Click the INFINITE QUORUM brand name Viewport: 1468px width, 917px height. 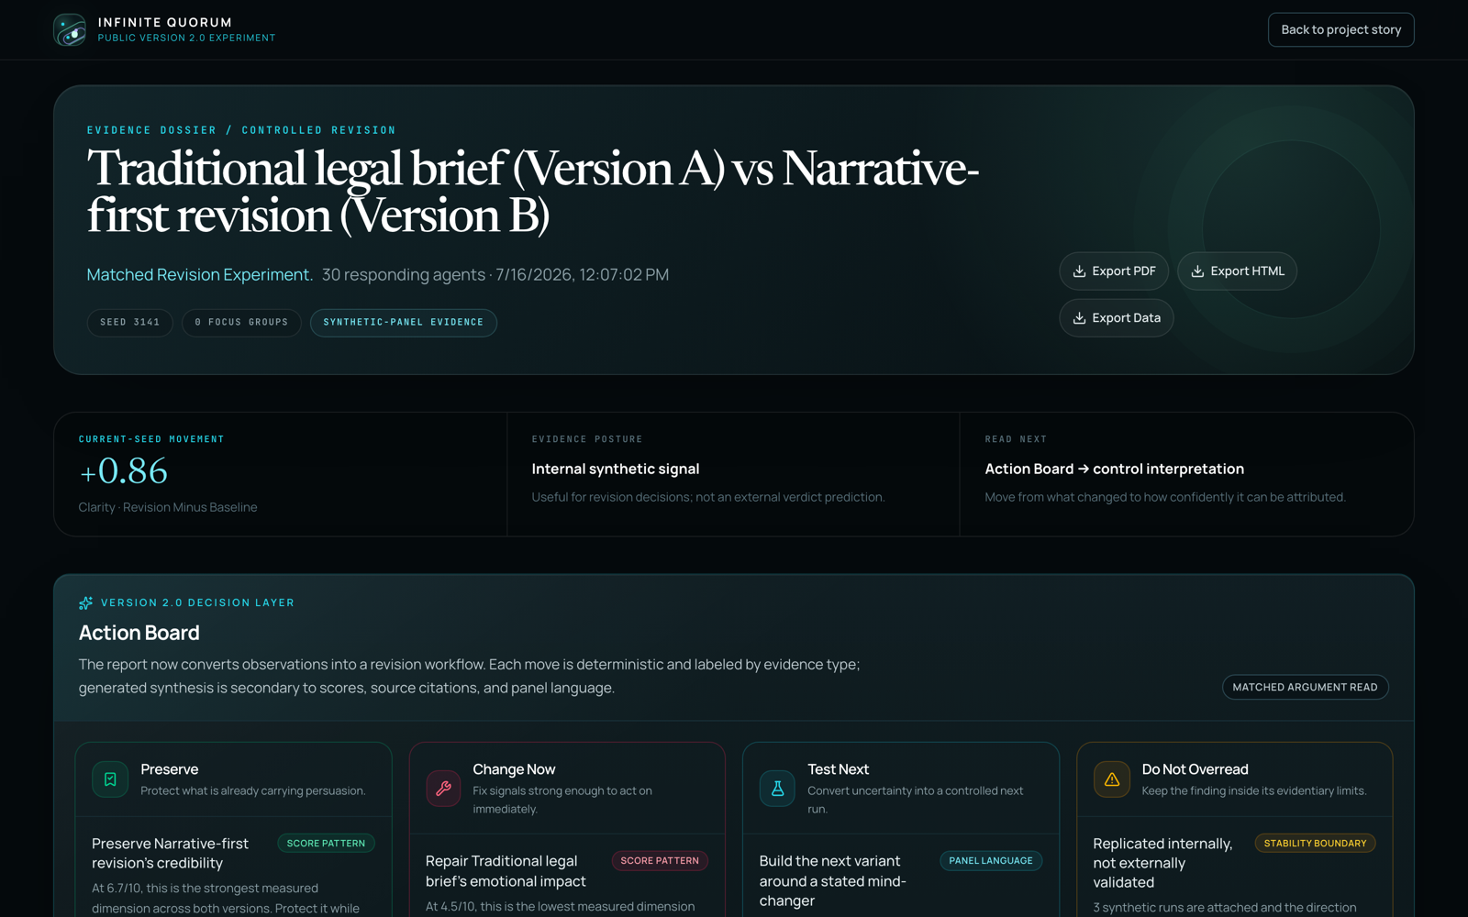[x=165, y=22]
